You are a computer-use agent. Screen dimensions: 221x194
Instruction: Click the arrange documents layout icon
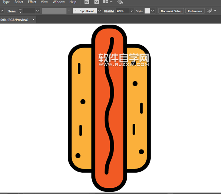[x=105, y=2]
